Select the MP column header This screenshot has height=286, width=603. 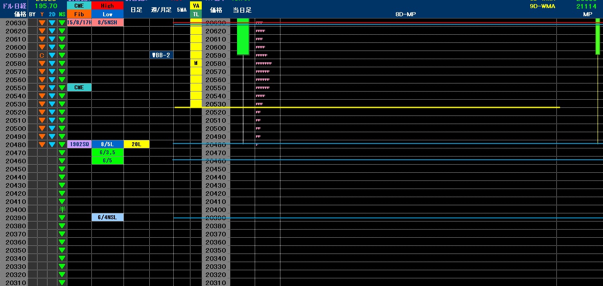(x=588, y=14)
